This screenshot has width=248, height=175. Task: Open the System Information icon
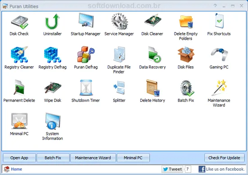(x=52, y=121)
